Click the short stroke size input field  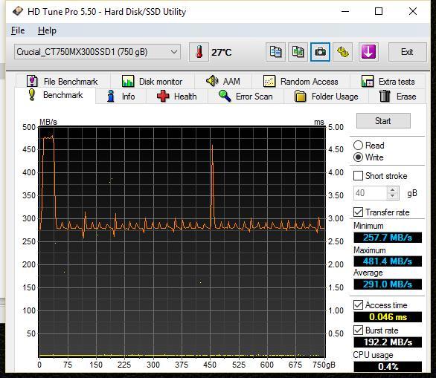370,193
